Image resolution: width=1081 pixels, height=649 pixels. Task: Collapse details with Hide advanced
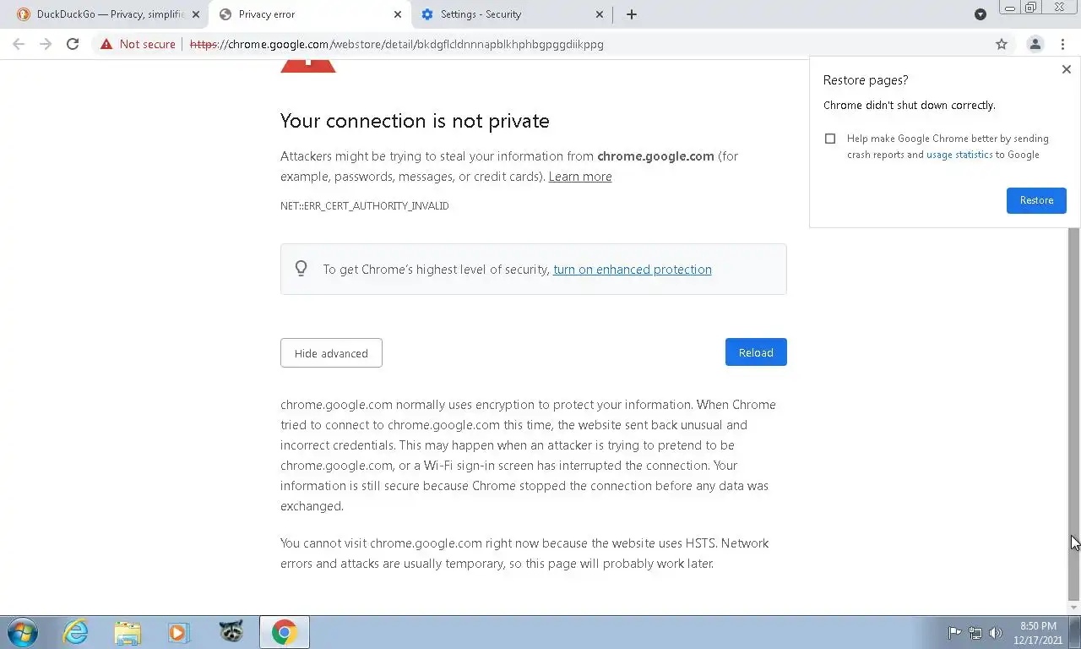(331, 353)
